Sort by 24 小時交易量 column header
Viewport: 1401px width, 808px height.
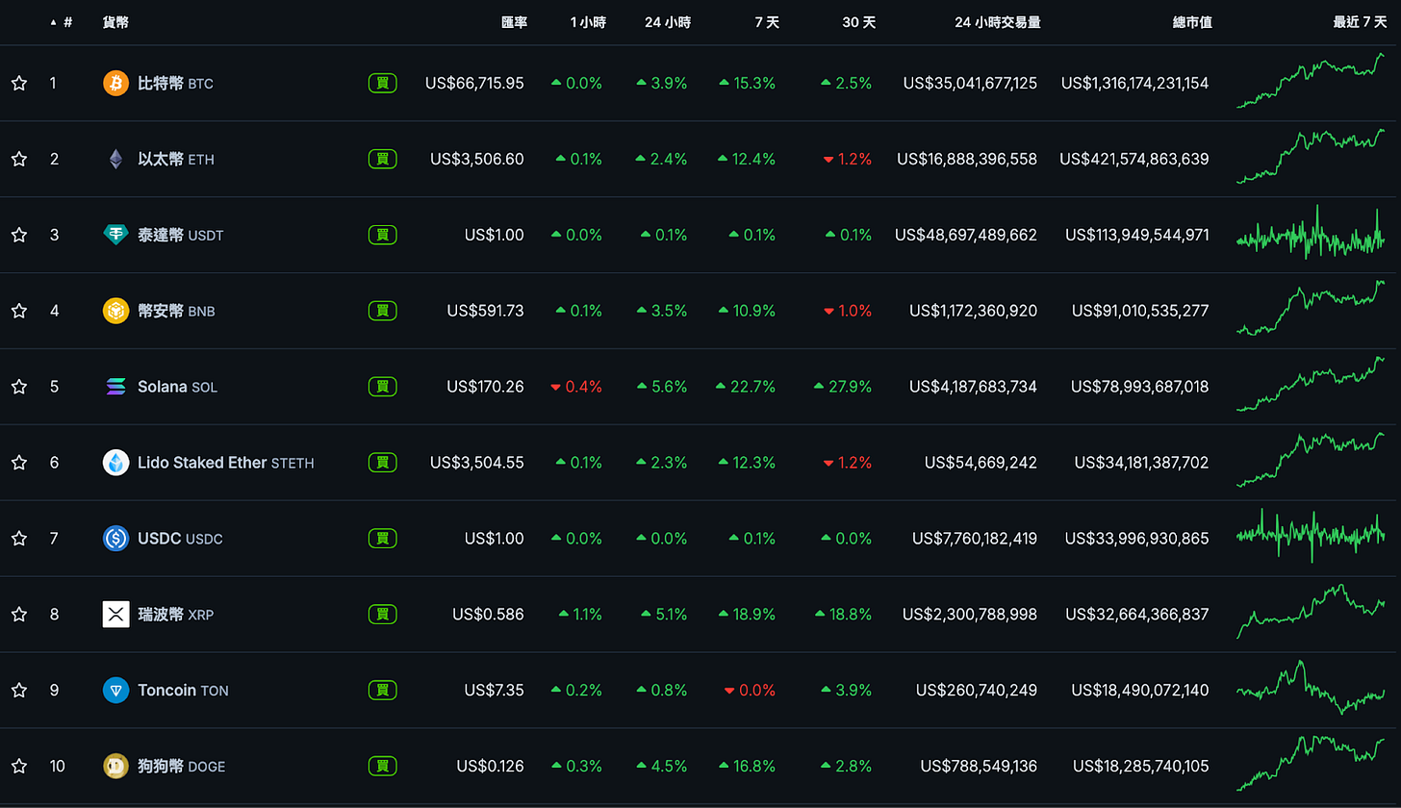[998, 22]
